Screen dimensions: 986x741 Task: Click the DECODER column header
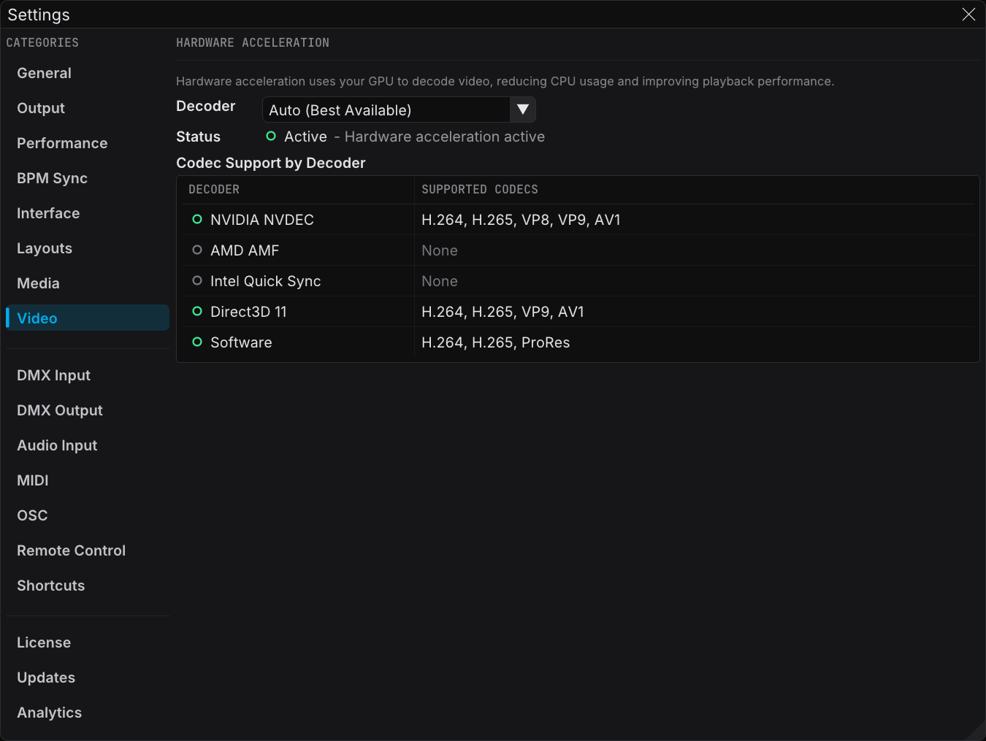click(214, 189)
